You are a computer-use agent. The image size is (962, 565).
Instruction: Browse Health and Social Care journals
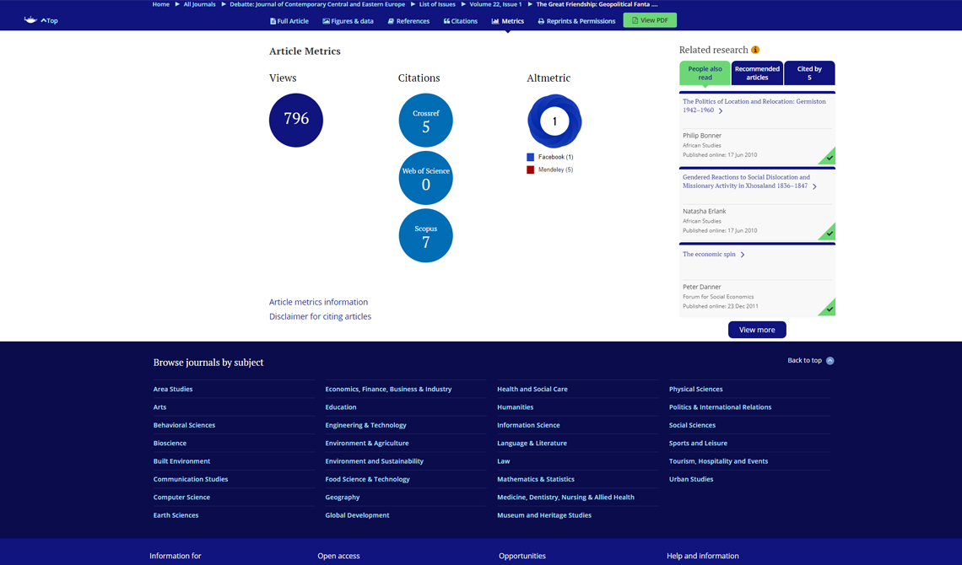pos(532,389)
